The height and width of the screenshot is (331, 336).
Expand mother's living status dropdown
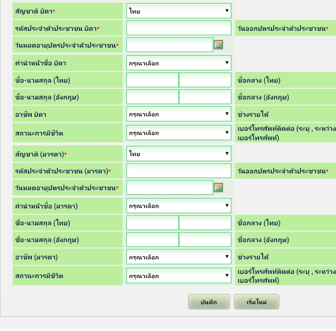(x=179, y=276)
